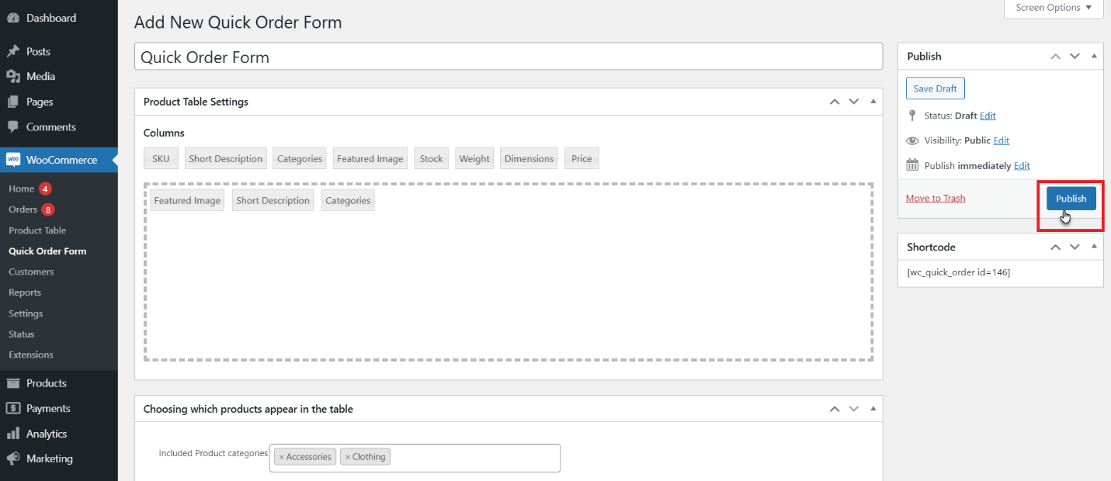Go to Product Table submenu
Viewport: 1111px width, 481px height.
tap(37, 230)
